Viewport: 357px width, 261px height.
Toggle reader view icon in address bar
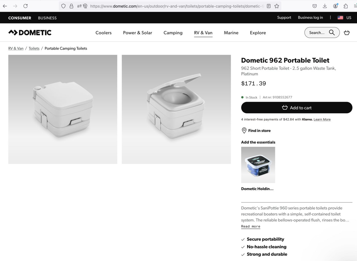click(269, 6)
